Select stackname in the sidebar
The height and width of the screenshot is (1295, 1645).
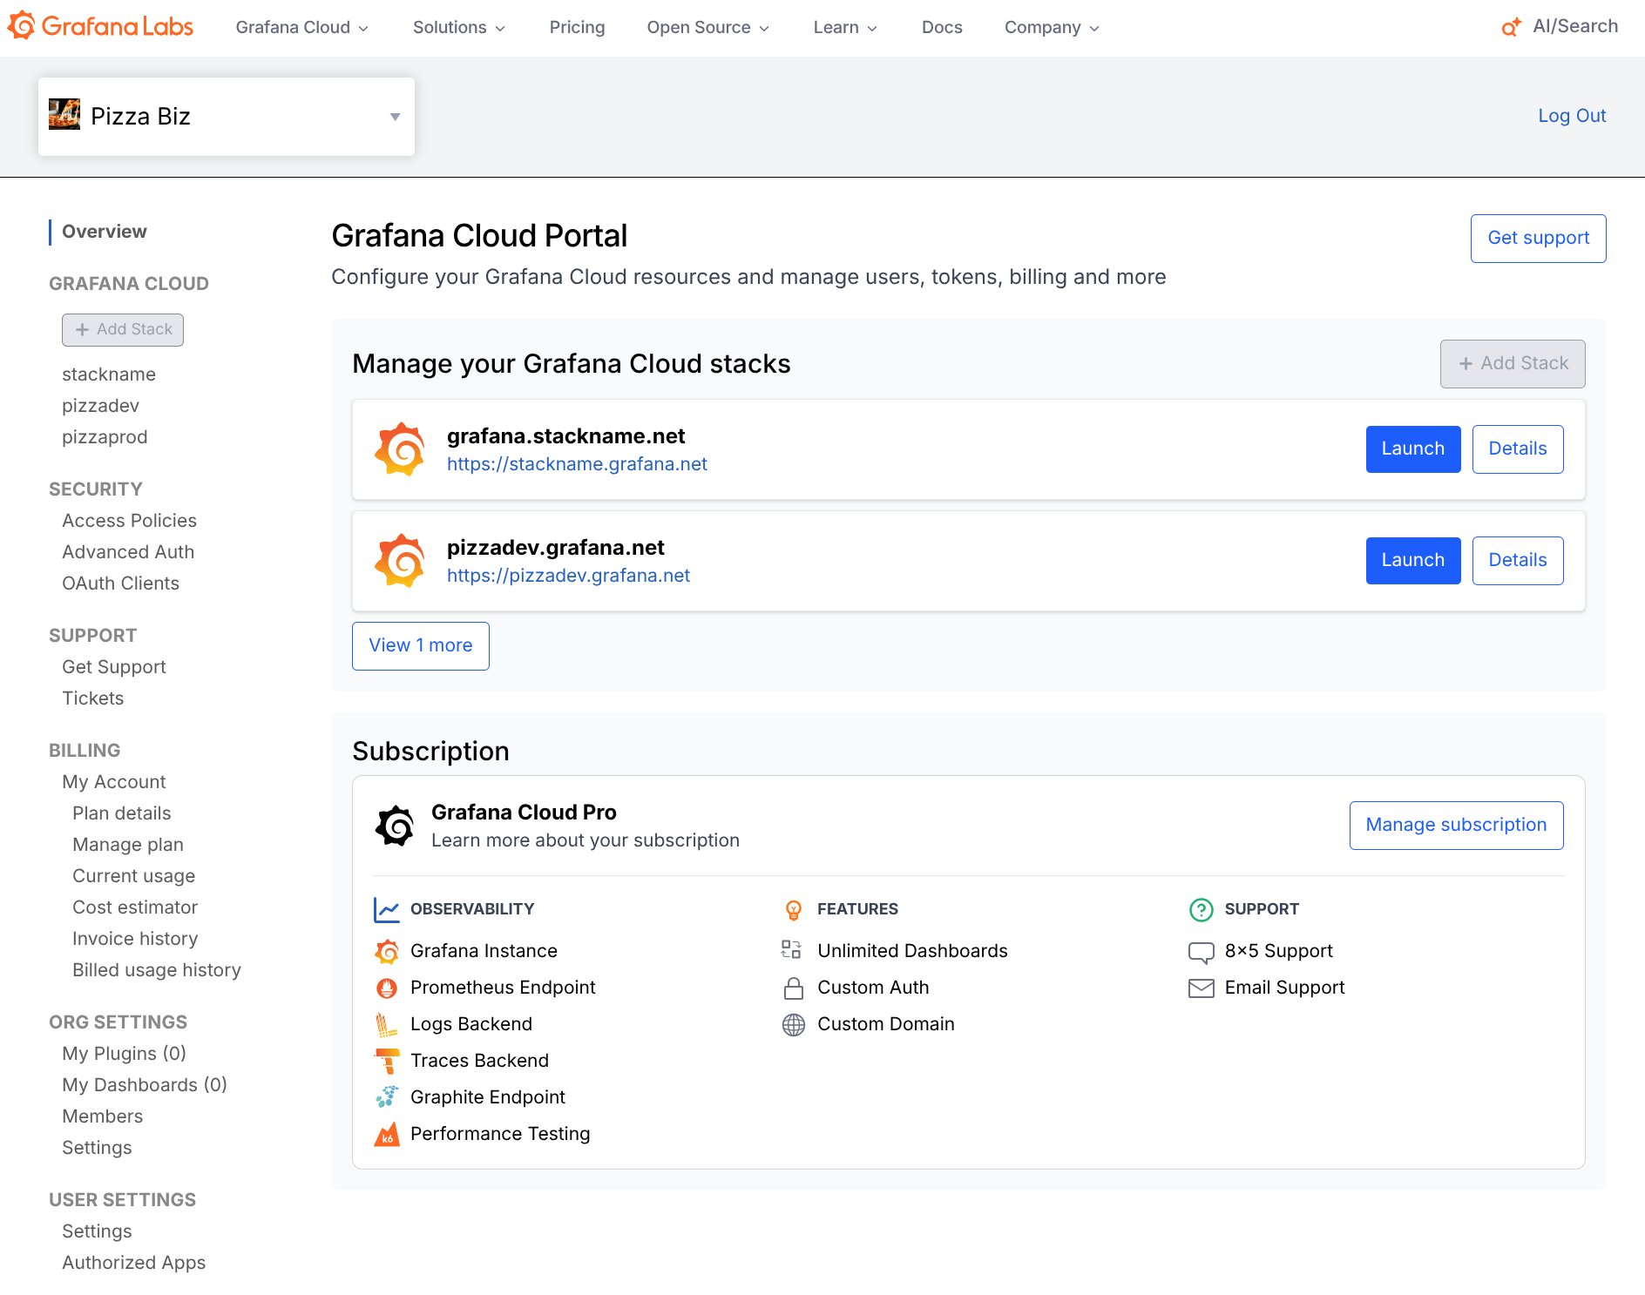tap(109, 374)
